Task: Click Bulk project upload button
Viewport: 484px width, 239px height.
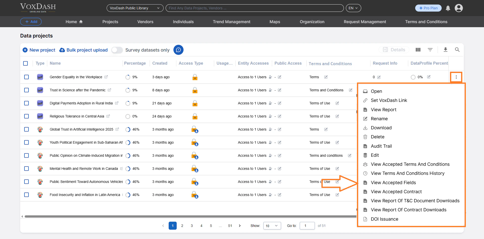Action: coord(83,50)
